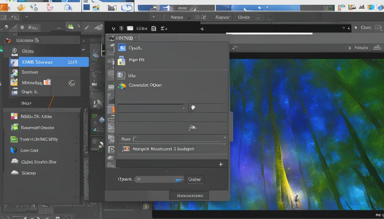Screen dimensions: 384x219
Task: Click the document icon beside the App File entry
Action: [121, 60]
